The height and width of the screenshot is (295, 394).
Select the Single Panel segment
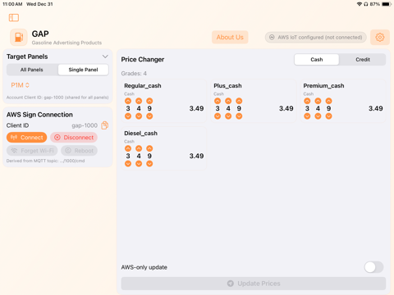coord(83,70)
